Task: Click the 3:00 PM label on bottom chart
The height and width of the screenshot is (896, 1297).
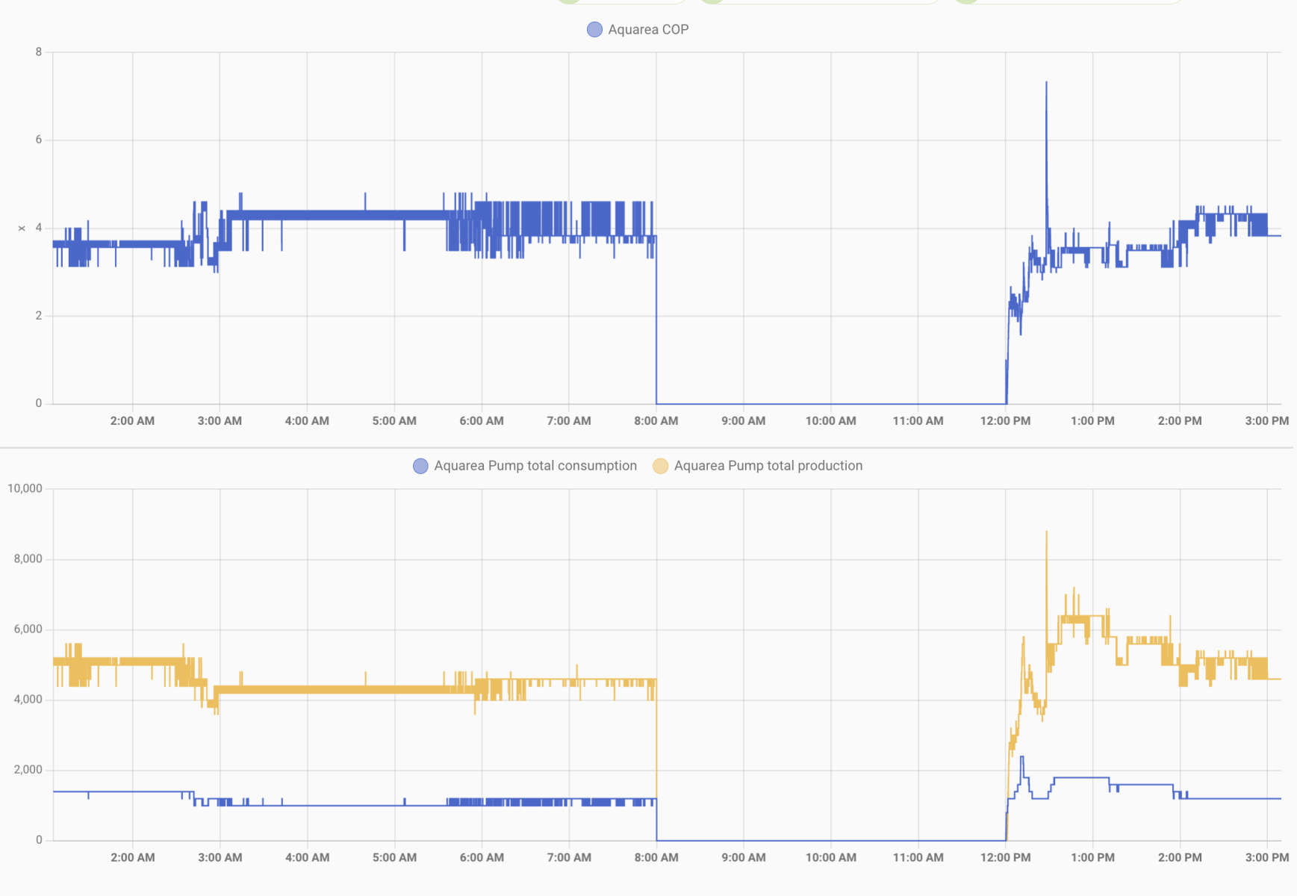Action: 1266,857
